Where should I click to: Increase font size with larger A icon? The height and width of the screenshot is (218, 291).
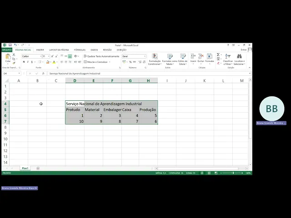point(52,56)
